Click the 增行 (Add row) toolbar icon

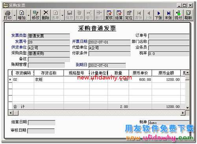tap(89, 15)
